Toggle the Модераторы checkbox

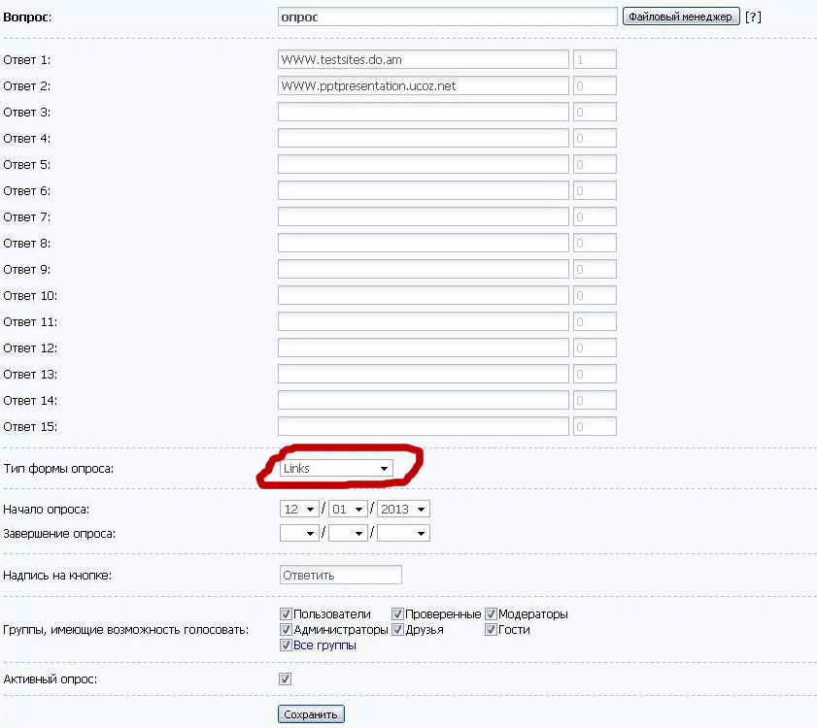pyautogui.click(x=491, y=614)
